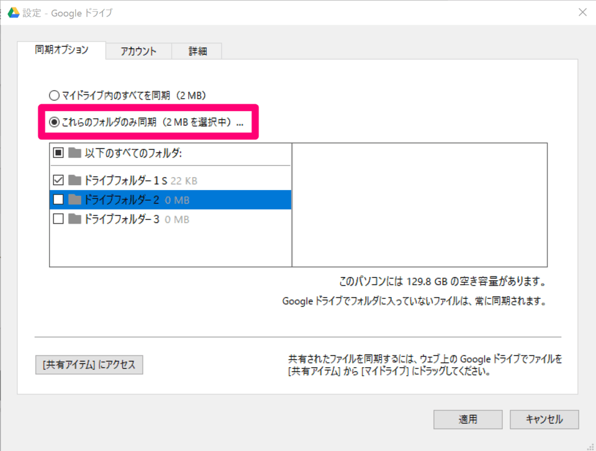The width and height of the screenshot is (596, 451).
Task: Close the Google ドライブ settings window
Action: [x=582, y=12]
